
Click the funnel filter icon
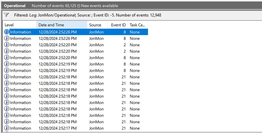[6, 15]
